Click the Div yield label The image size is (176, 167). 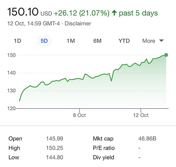[103, 157]
